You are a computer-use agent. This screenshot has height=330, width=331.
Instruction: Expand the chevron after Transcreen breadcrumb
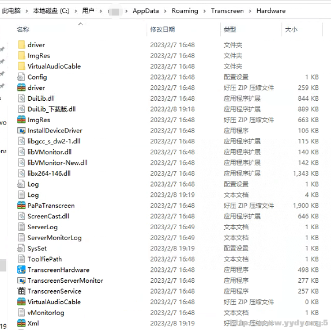(x=250, y=11)
